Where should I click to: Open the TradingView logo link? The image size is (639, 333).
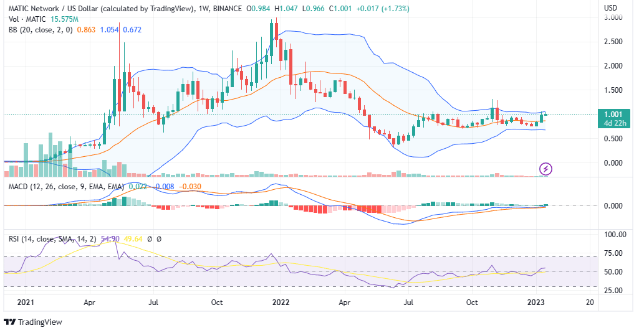33,322
